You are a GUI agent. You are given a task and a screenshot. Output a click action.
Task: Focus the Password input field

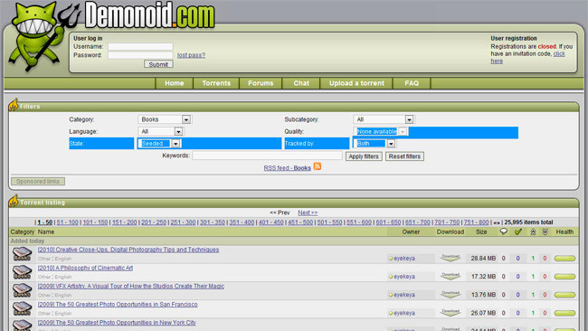[140, 55]
